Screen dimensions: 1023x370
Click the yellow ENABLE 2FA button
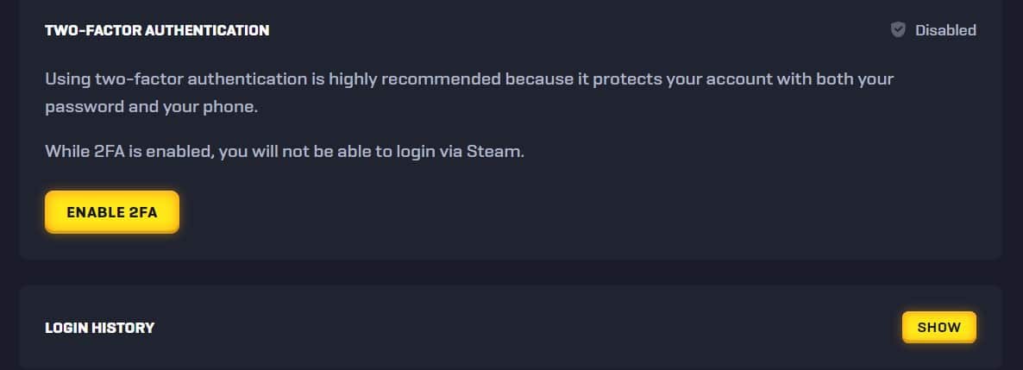[111, 212]
